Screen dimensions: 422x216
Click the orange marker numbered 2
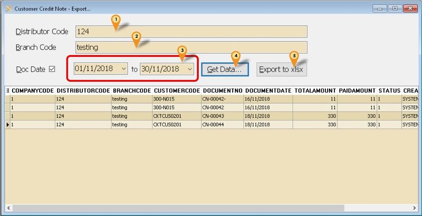click(x=136, y=37)
